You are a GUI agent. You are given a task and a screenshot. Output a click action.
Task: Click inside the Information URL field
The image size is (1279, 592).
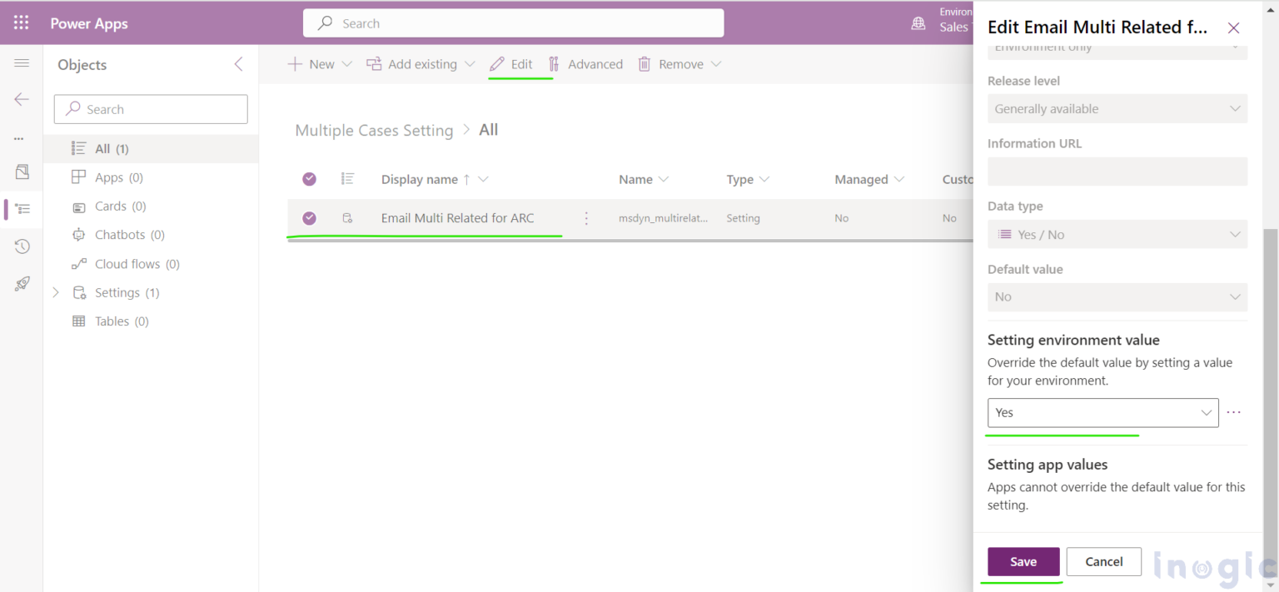pos(1117,171)
